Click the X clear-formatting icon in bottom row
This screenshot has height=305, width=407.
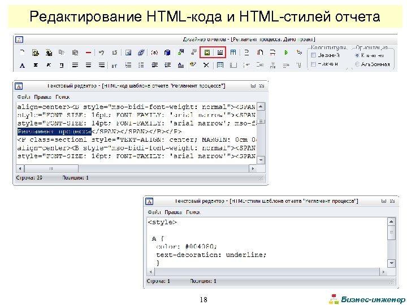tap(206, 66)
